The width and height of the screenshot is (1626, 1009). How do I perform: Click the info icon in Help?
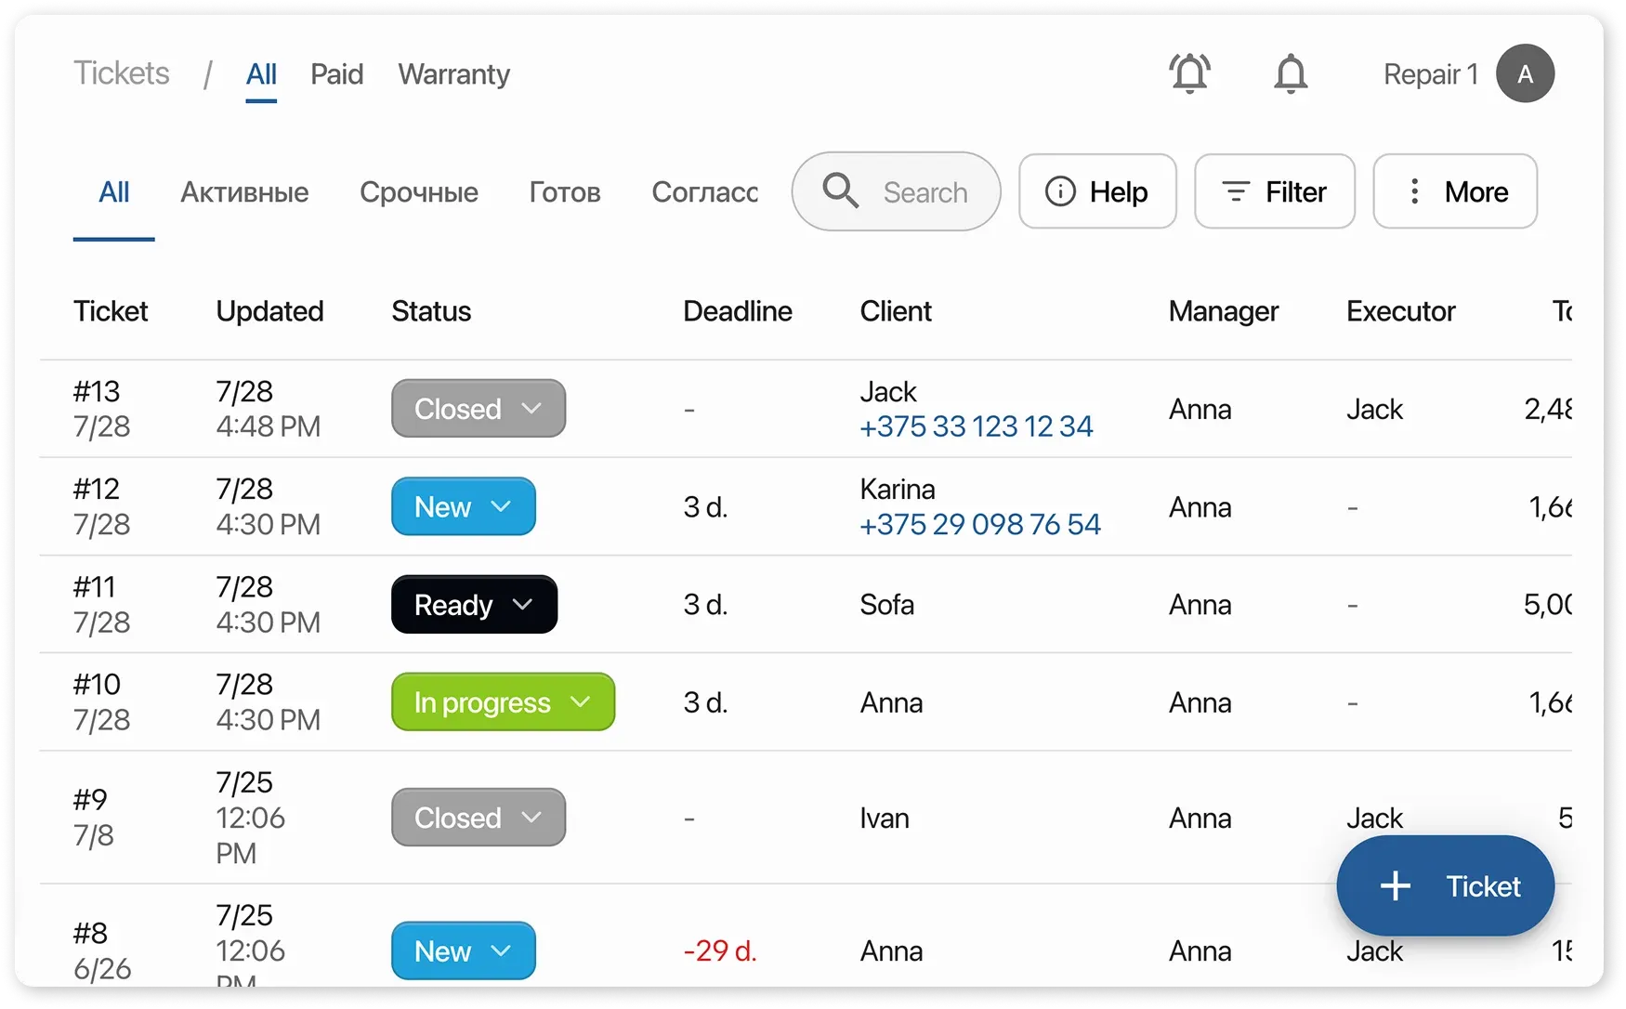1060,191
